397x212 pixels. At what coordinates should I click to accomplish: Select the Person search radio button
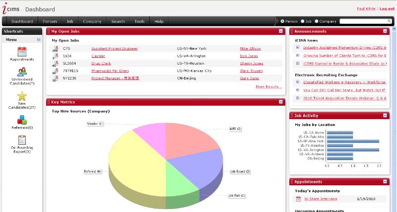283,22
